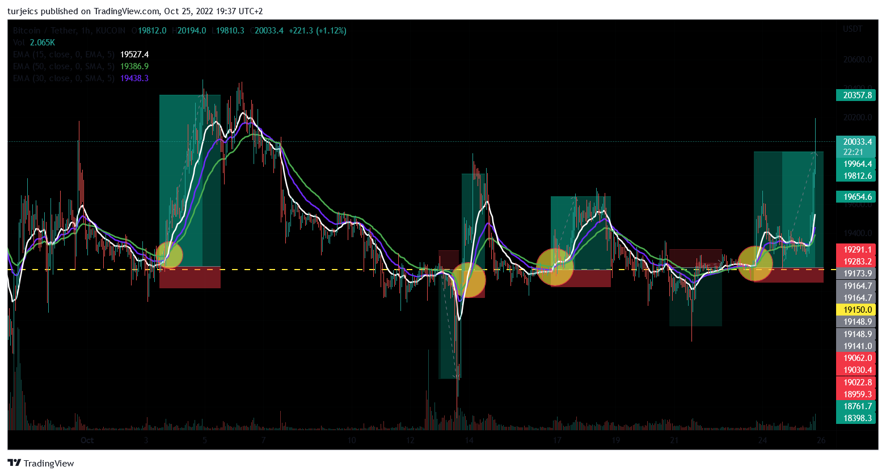
Task: Click the USDT currency label on price axis
Action: pos(853,29)
